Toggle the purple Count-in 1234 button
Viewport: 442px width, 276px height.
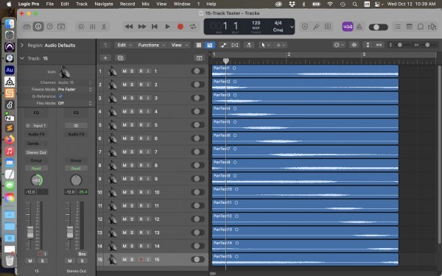click(348, 26)
